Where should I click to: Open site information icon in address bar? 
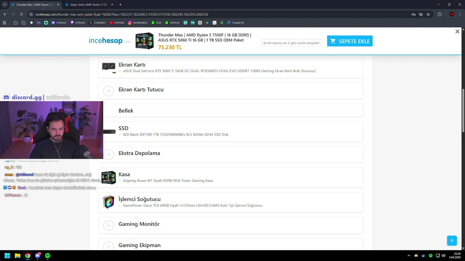31,14
